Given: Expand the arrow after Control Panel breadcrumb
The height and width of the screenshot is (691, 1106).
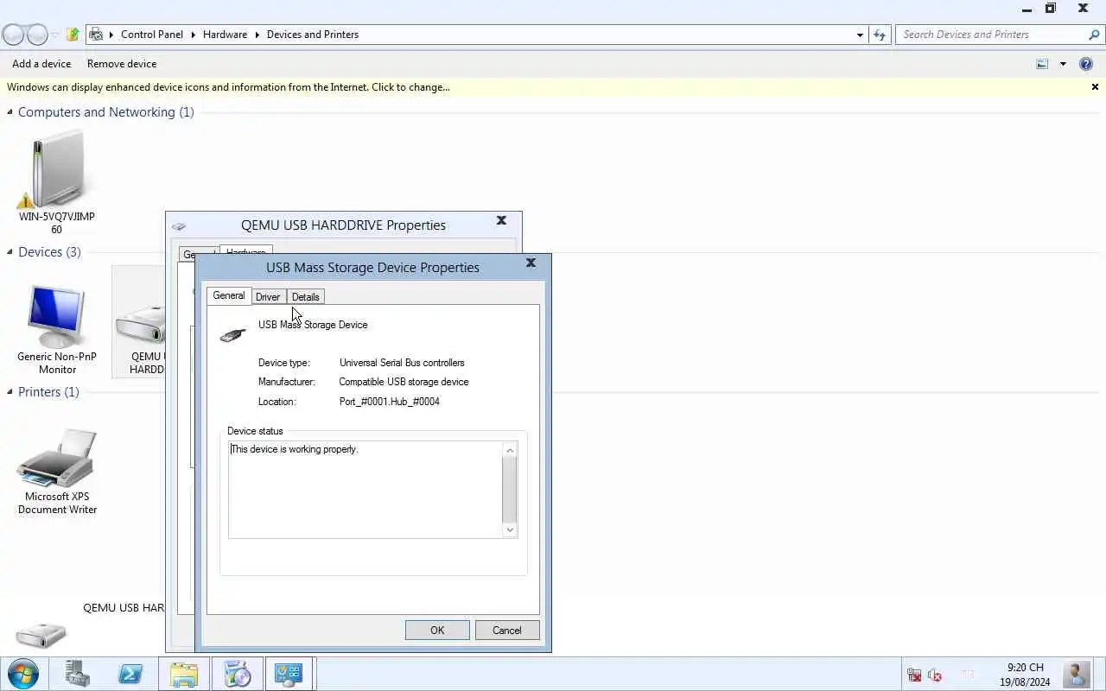Looking at the screenshot, I should point(194,35).
